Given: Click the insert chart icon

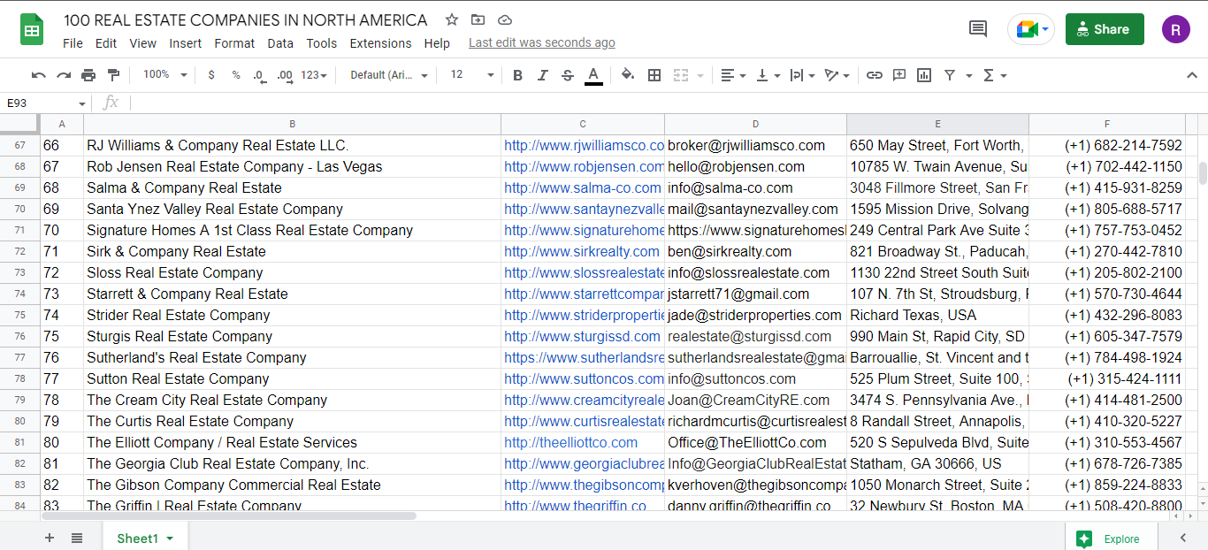Looking at the screenshot, I should coord(924,75).
